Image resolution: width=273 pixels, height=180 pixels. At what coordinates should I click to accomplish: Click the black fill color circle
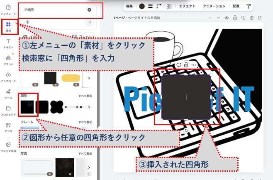pos(142,6)
